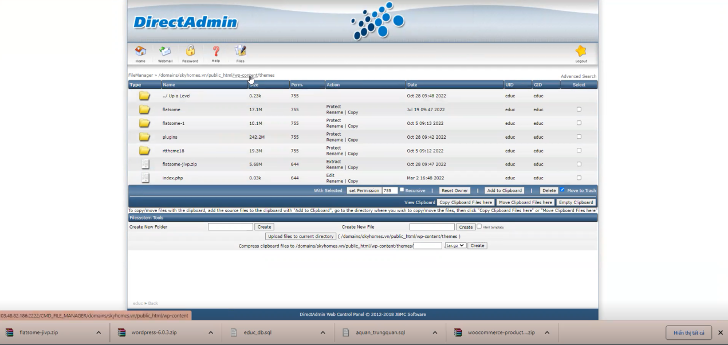Click the Create New Folder name field
The height and width of the screenshot is (345, 728).
(x=230, y=227)
